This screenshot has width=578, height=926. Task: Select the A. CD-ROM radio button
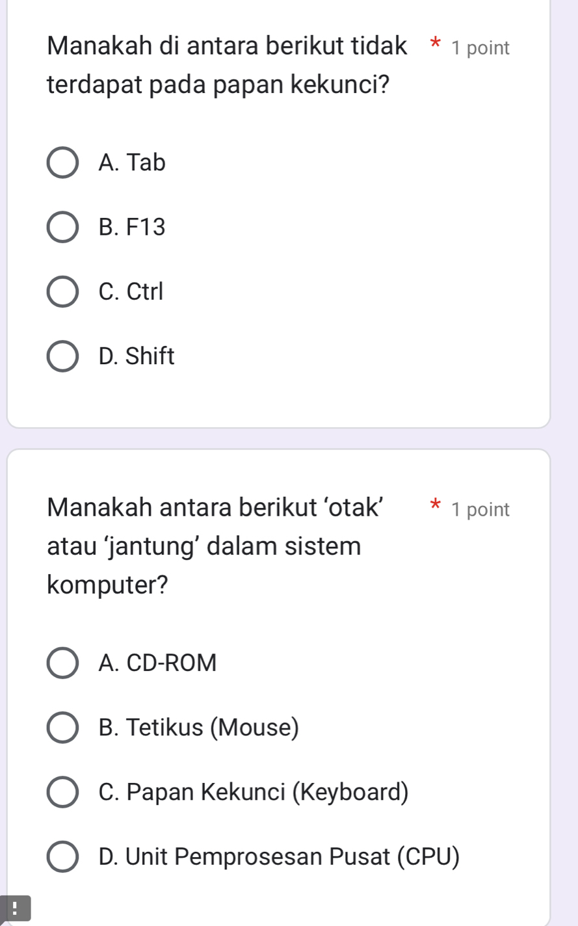62,663
